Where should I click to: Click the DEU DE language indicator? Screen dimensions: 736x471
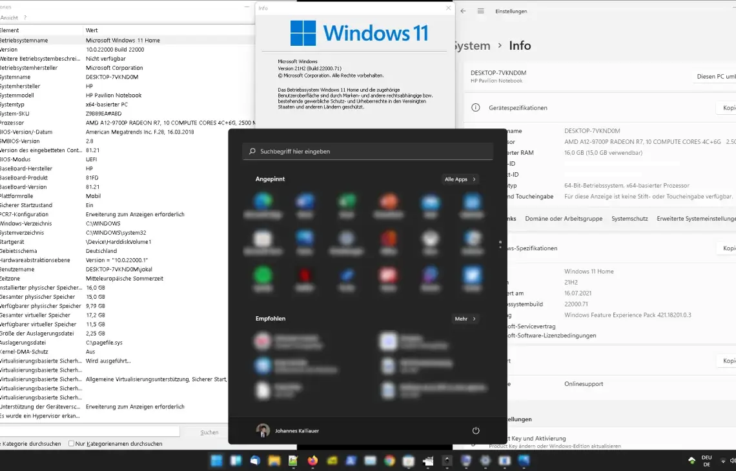(706, 461)
